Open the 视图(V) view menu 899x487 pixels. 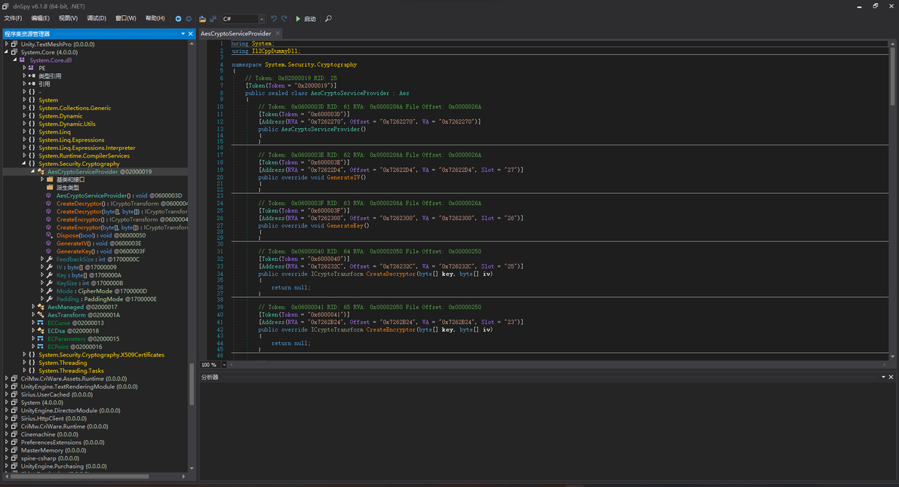(x=68, y=18)
